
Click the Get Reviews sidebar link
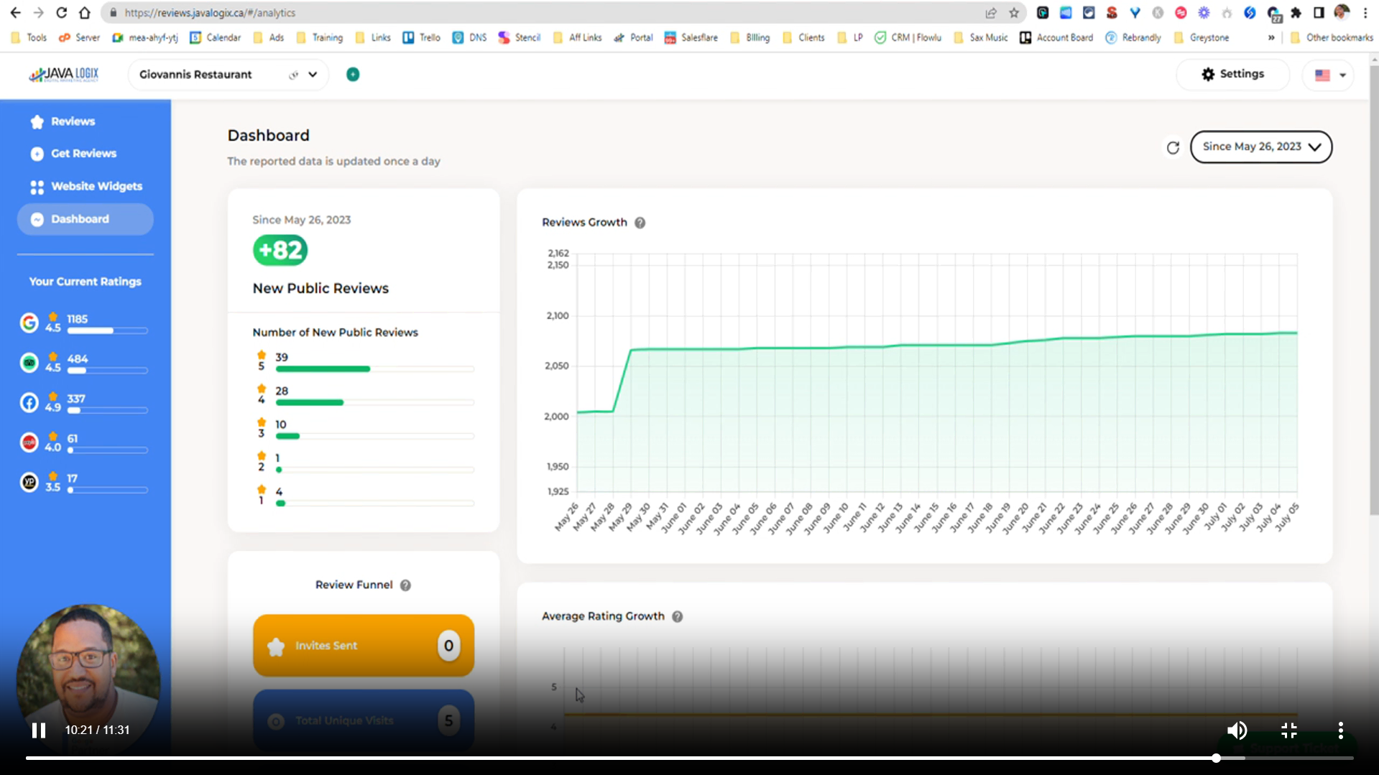coord(83,154)
